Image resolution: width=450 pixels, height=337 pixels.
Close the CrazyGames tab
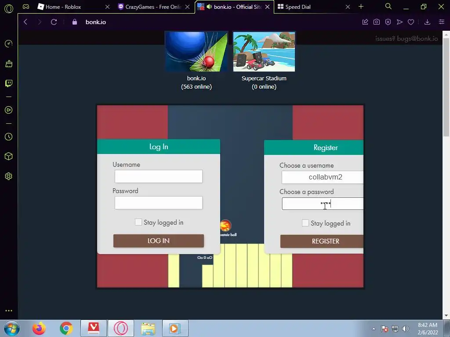(x=187, y=7)
